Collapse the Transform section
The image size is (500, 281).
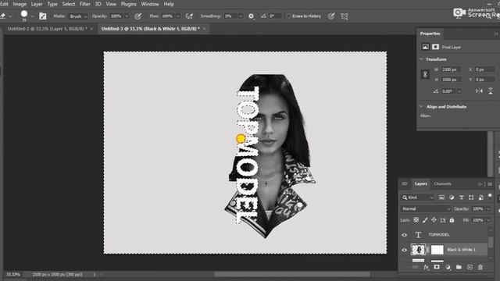(421, 59)
